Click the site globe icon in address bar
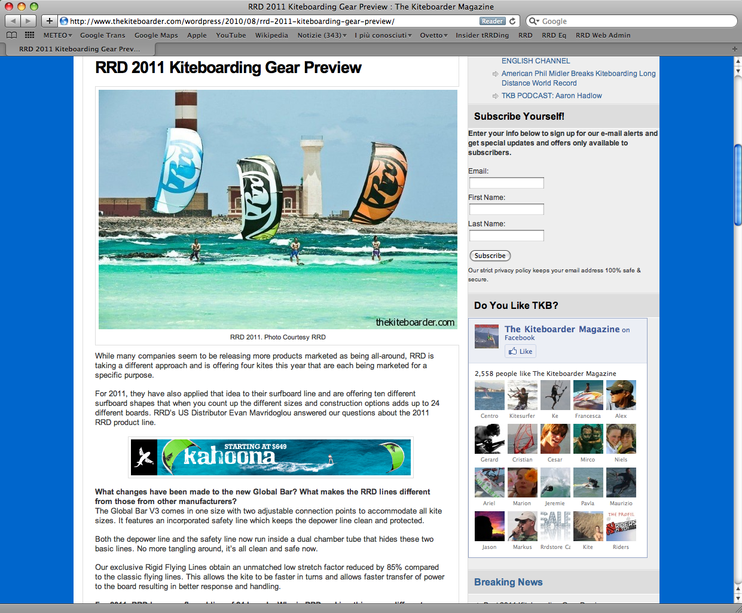The height and width of the screenshot is (613, 742). pos(64,21)
